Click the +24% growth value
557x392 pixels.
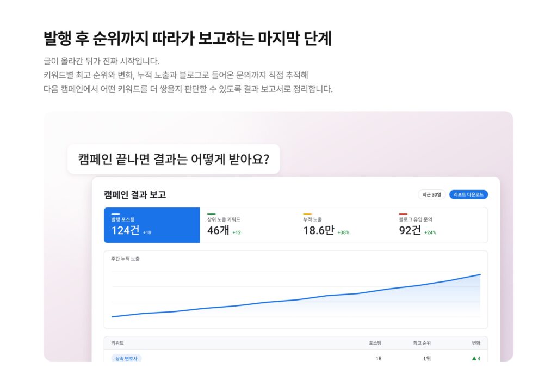[x=430, y=232]
